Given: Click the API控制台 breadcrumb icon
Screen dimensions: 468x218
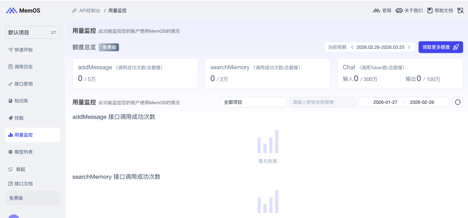Looking at the screenshot, I should [x=75, y=10].
